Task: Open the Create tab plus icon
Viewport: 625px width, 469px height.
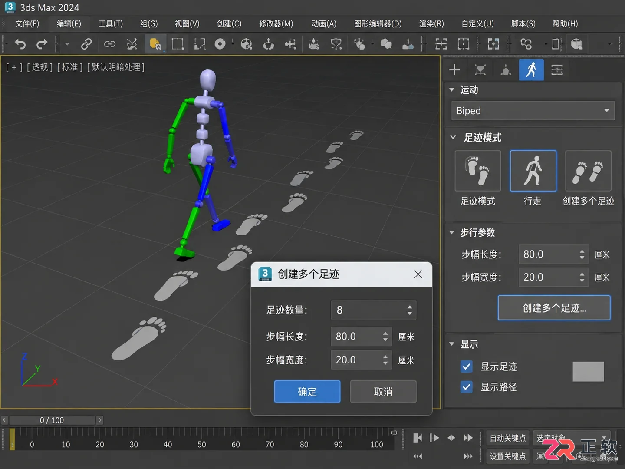Action: click(454, 70)
